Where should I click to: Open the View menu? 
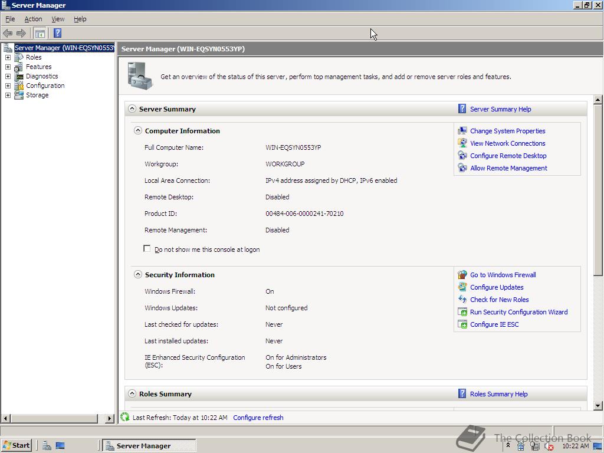[58, 19]
